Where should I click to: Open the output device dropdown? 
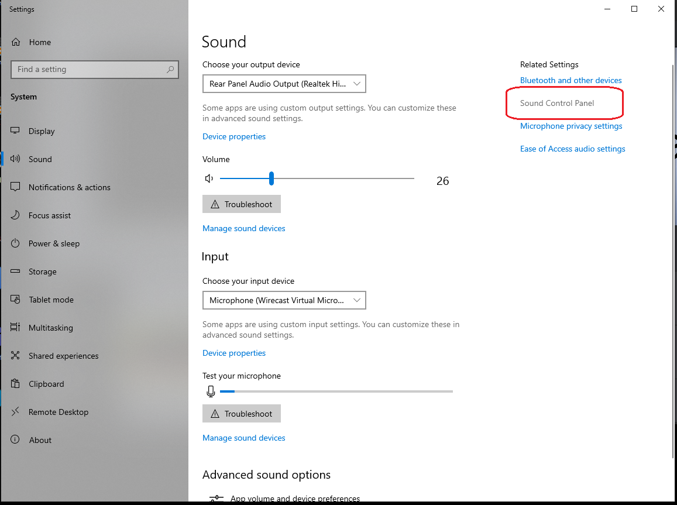pyautogui.click(x=284, y=84)
